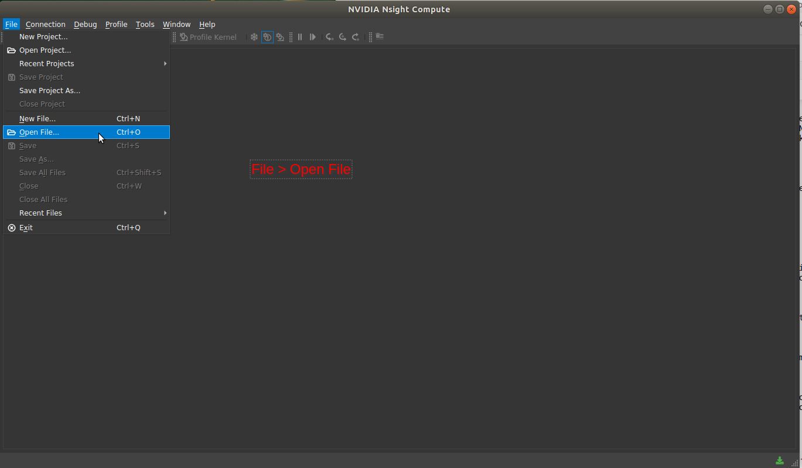
Task: Select Open File... from File menu
Action: (x=39, y=132)
